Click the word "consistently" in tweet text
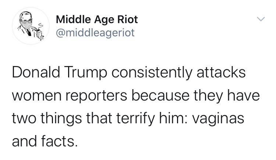Screen dimensions: 276x160 pos(152,73)
